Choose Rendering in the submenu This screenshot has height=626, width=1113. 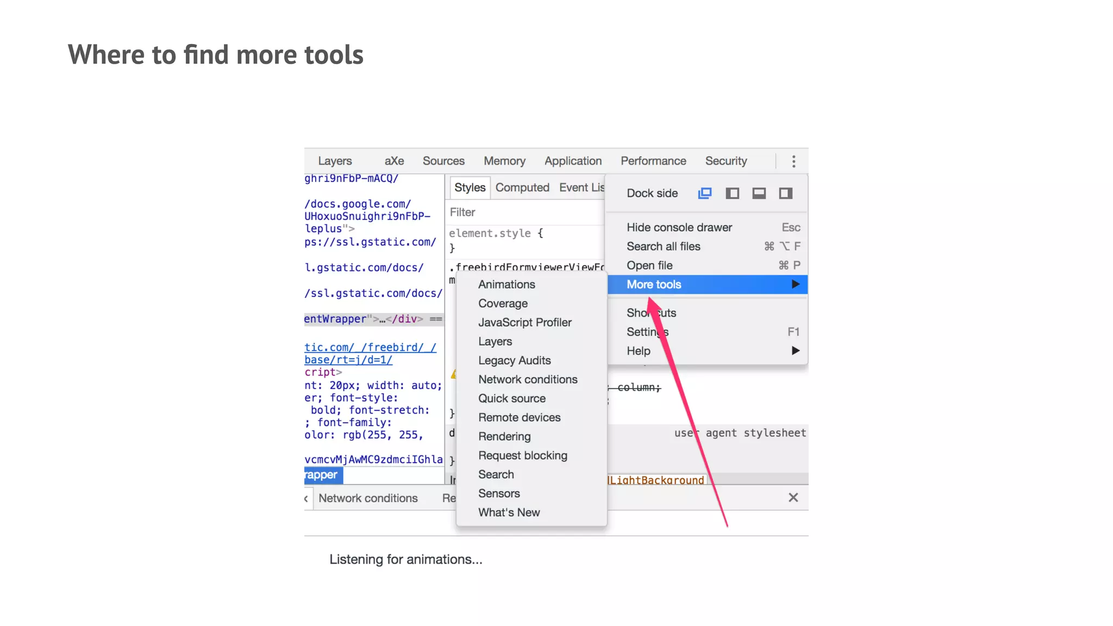coord(532,437)
